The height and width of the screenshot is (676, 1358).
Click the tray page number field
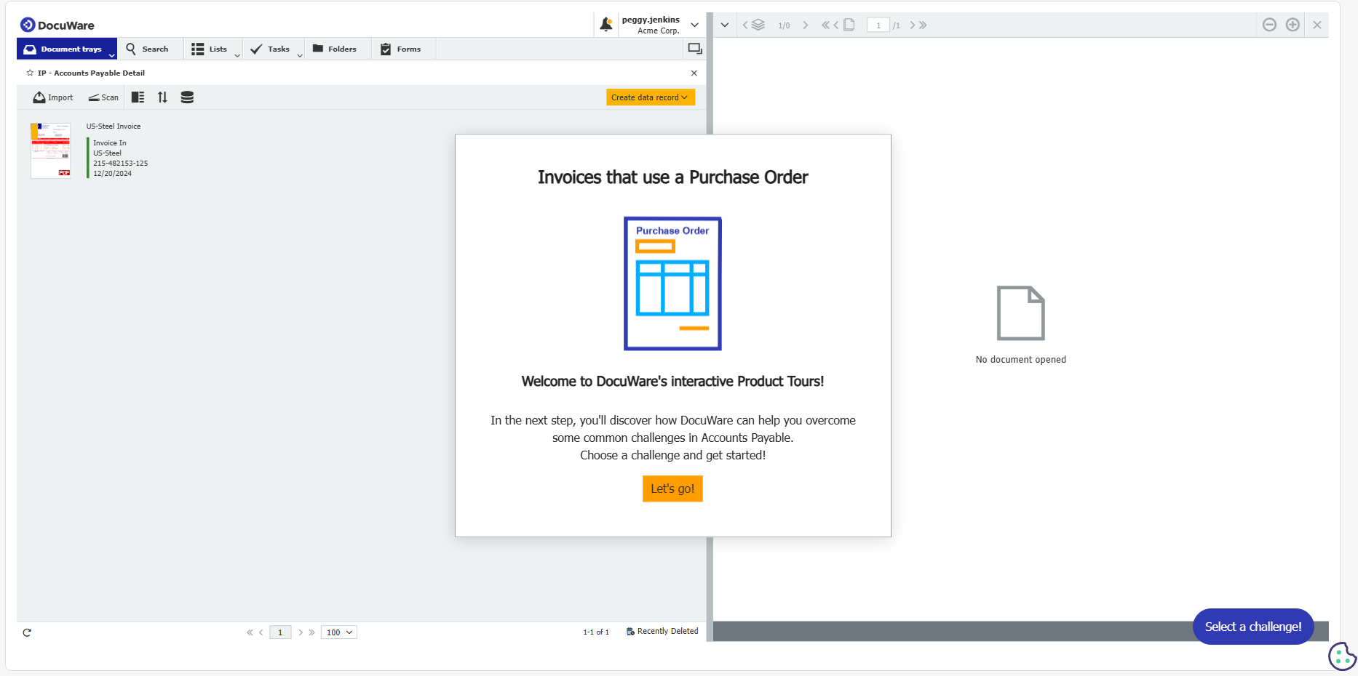pyautogui.click(x=280, y=632)
